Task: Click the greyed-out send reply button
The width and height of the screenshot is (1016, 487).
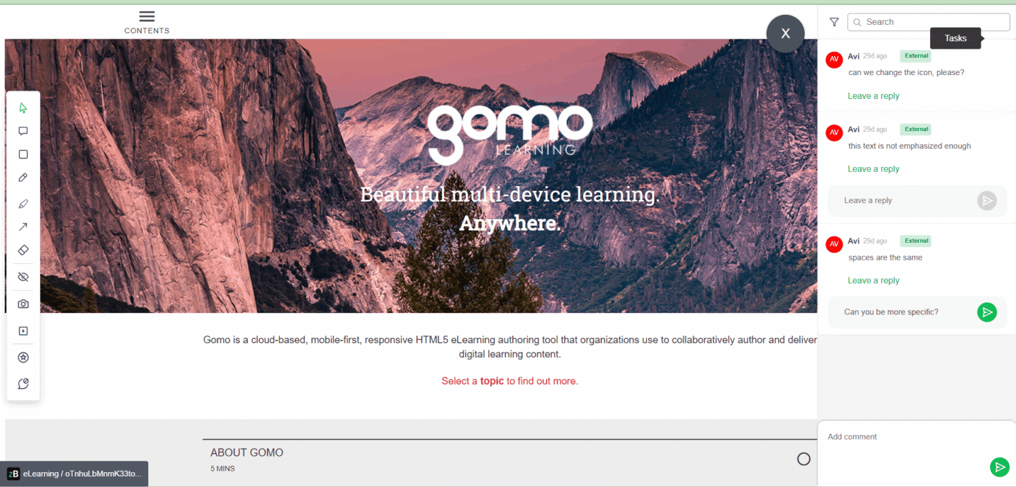Action: [x=987, y=201]
